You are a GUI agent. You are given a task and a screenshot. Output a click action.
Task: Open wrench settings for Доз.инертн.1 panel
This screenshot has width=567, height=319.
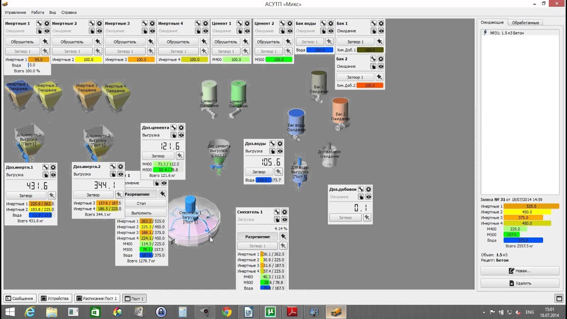point(46,167)
